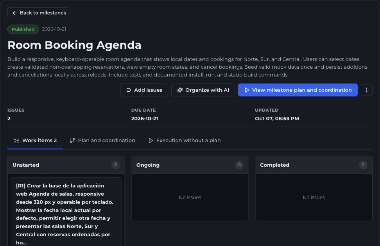Click No issues text in Ongoing column
The width and height of the screenshot is (380, 246).
190,197
